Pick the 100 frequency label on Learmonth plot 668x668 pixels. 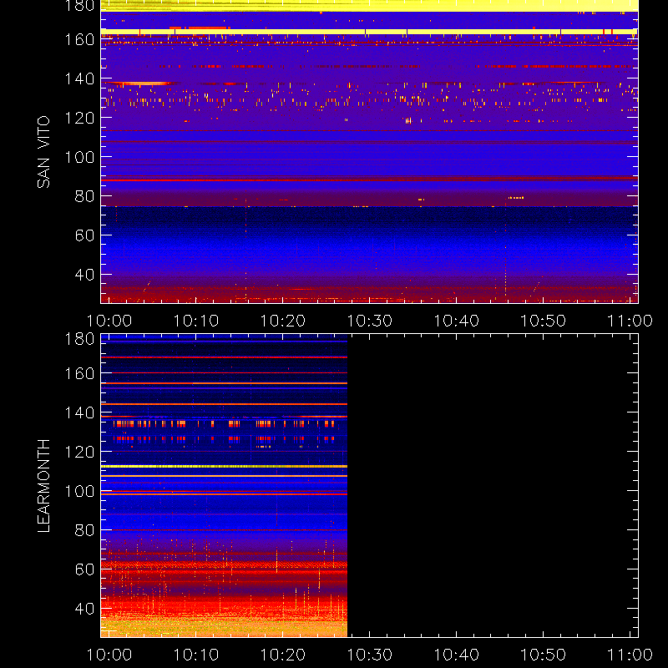(x=79, y=491)
